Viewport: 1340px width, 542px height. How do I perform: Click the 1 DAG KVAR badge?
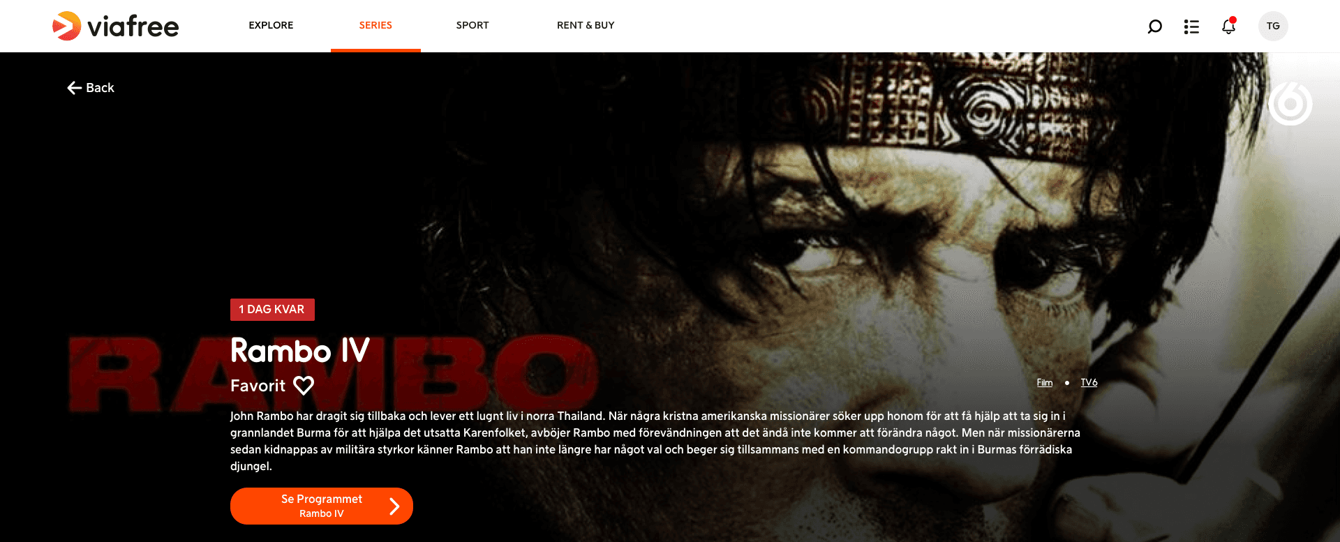point(272,310)
